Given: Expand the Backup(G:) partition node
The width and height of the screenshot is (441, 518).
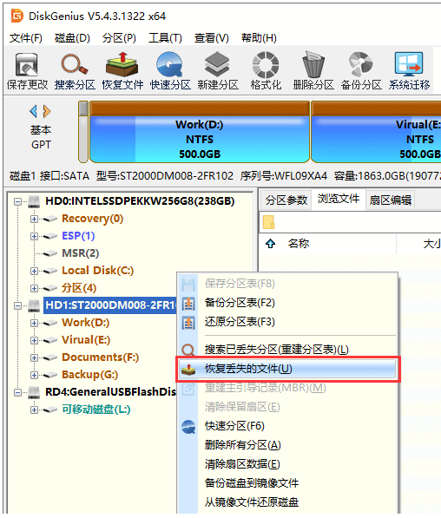Looking at the screenshot, I should [x=34, y=375].
